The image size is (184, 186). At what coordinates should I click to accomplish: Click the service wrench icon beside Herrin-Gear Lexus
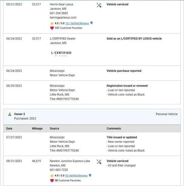pos(99,5)
